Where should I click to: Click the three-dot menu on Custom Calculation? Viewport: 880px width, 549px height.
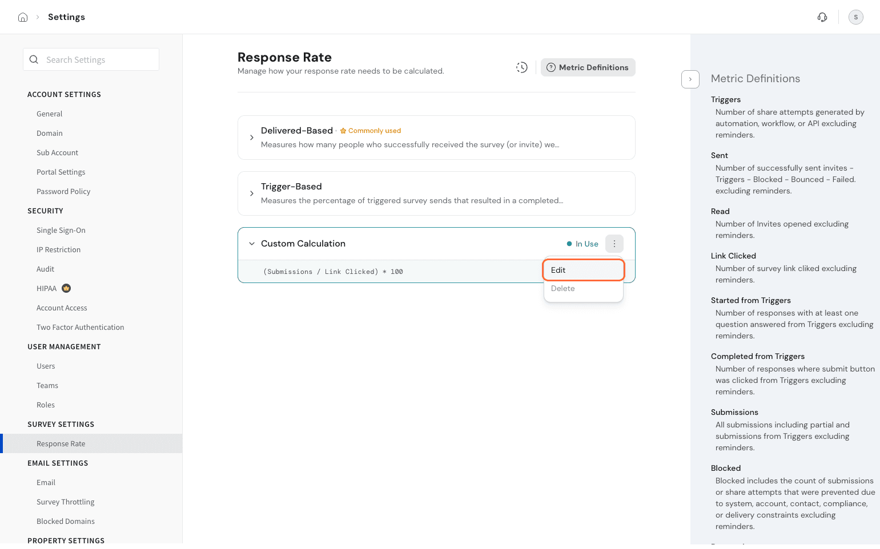tap(614, 244)
